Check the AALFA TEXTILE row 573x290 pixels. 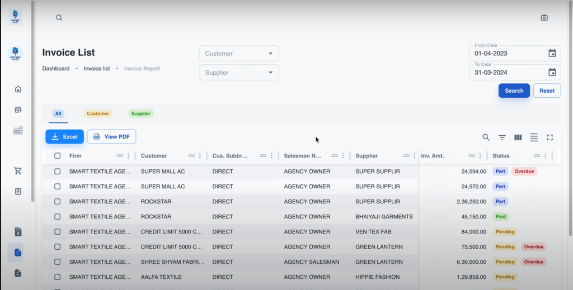point(58,277)
